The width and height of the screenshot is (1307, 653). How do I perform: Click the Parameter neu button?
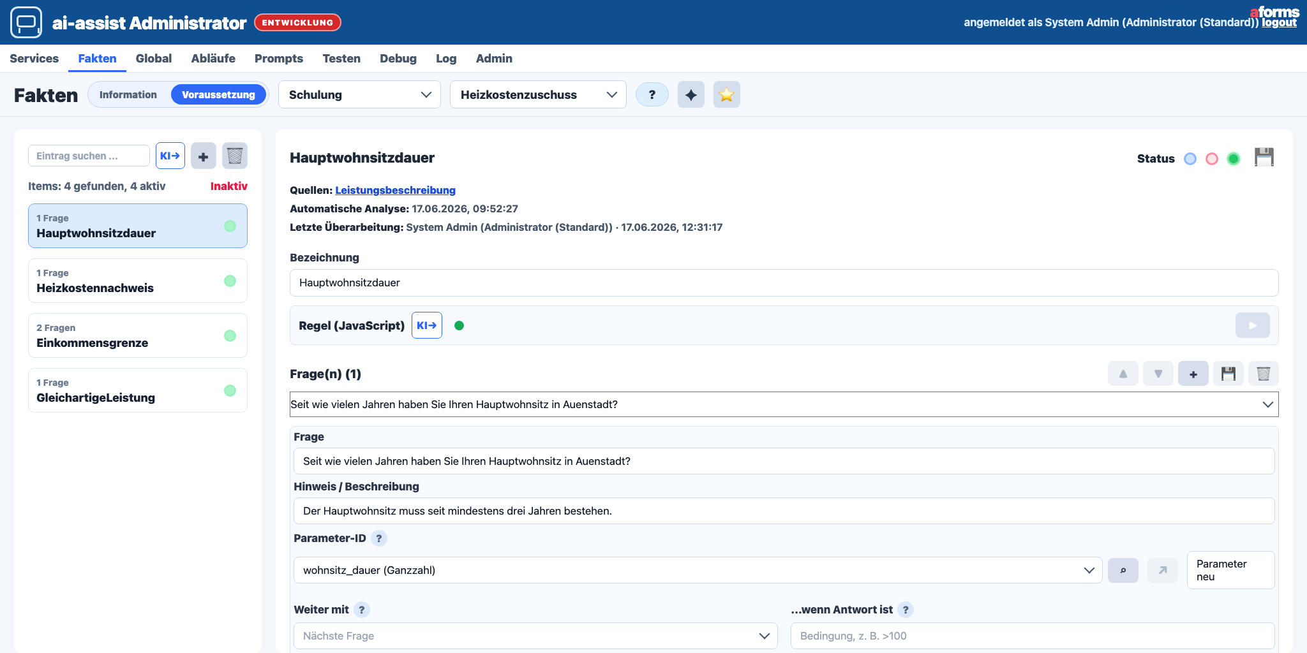tap(1230, 570)
